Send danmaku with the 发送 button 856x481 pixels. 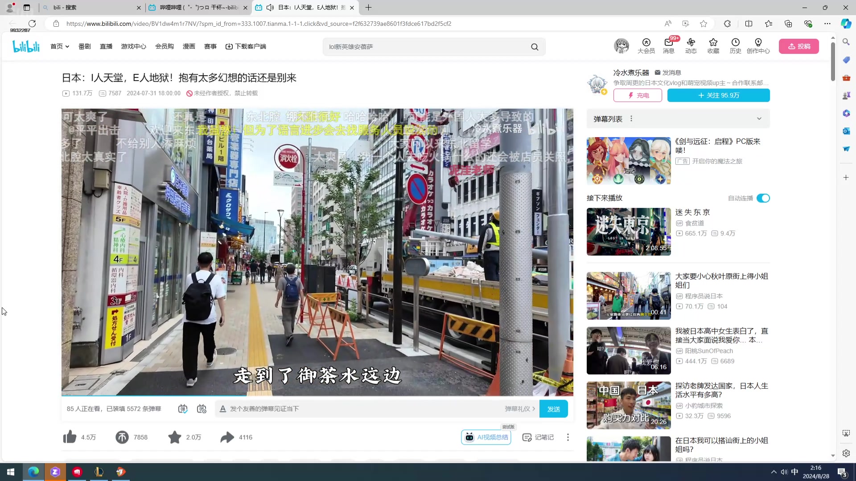[x=553, y=409]
